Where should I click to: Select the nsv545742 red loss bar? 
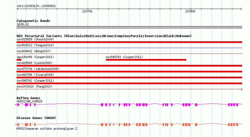tap(129, 83)
